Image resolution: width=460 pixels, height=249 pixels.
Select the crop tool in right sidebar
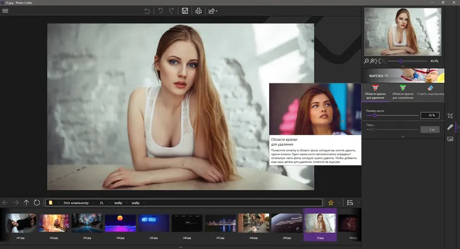tap(450, 116)
